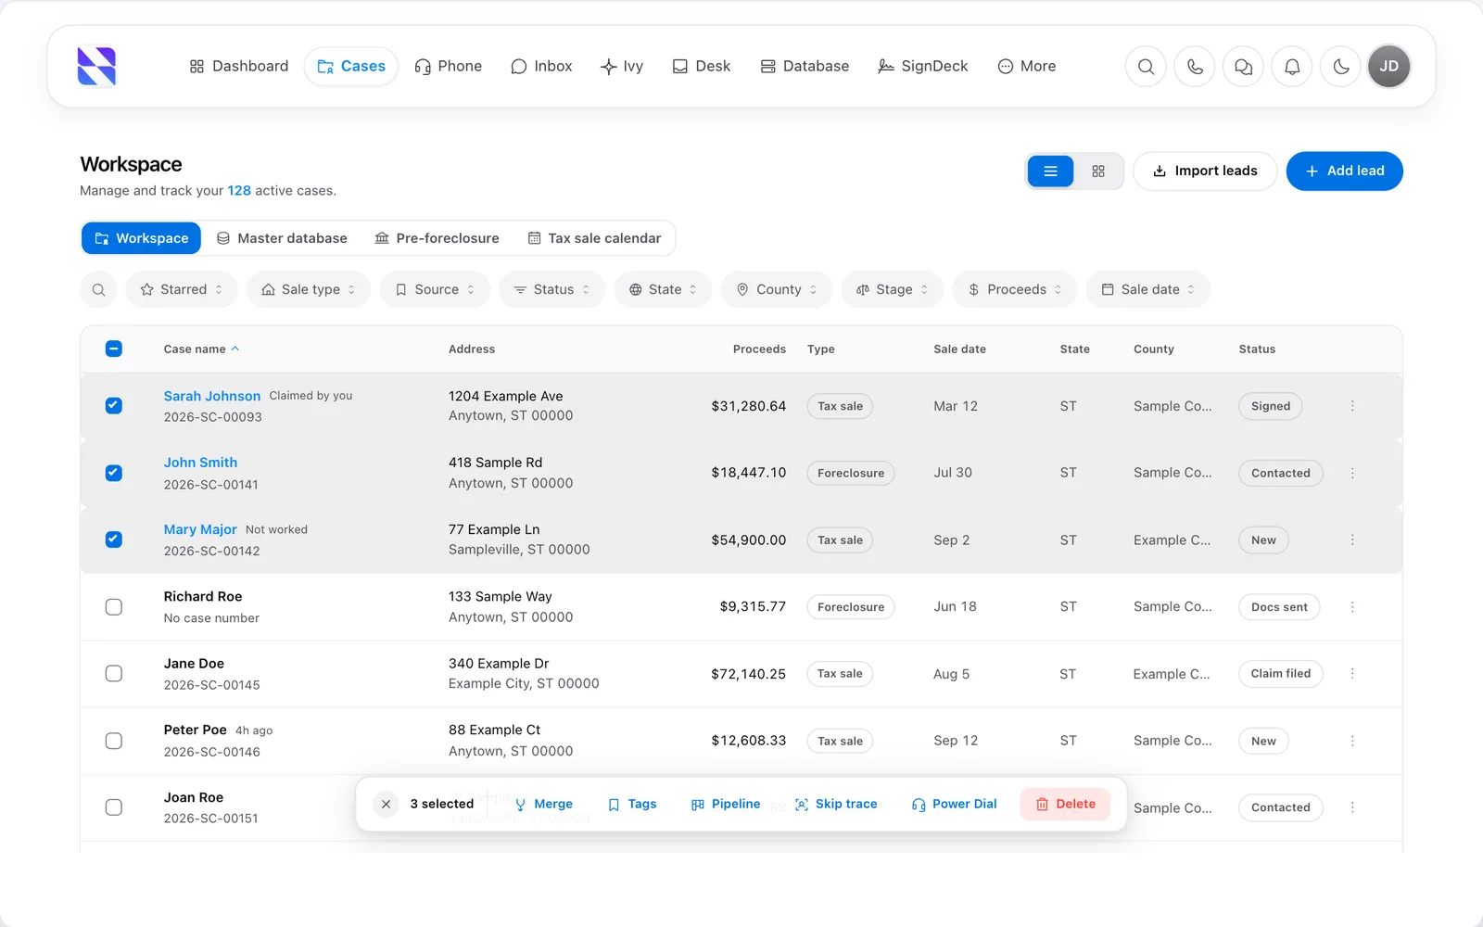Image resolution: width=1483 pixels, height=927 pixels.
Task: Delete the selected cases
Action: click(x=1065, y=804)
